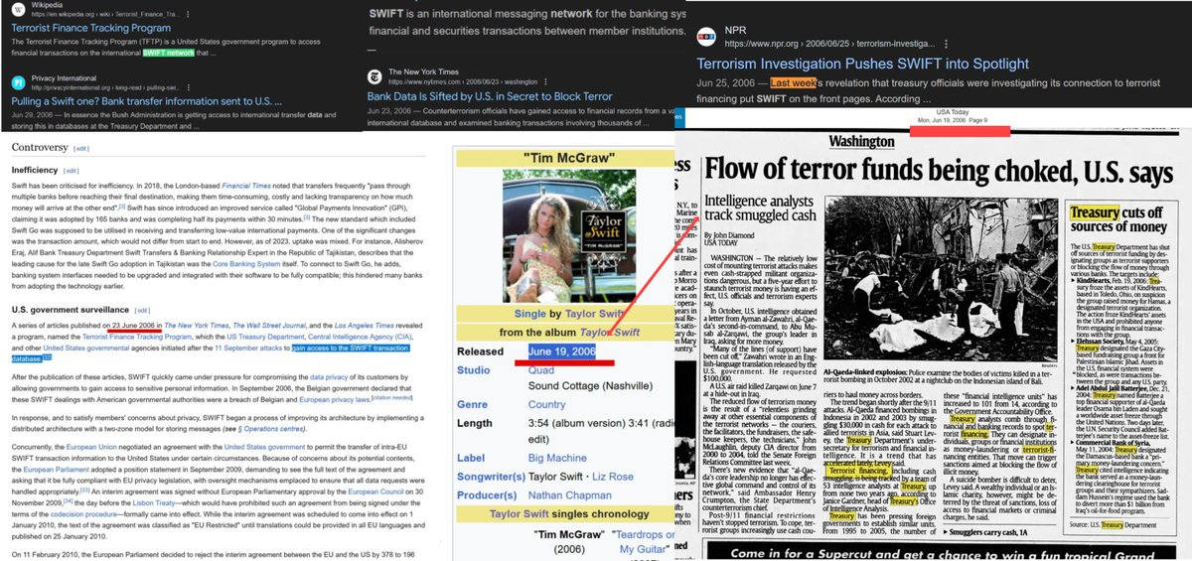Click the NPR favicon in search results

coord(705,38)
